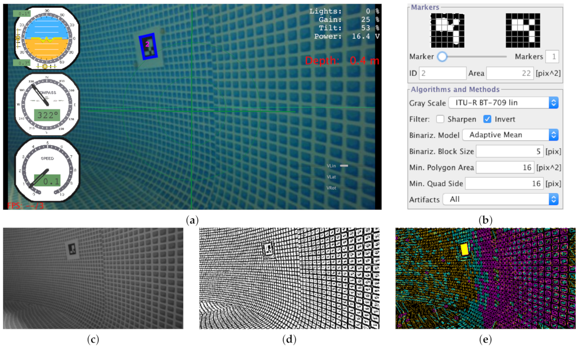Click the red Depth readout

pos(342,61)
